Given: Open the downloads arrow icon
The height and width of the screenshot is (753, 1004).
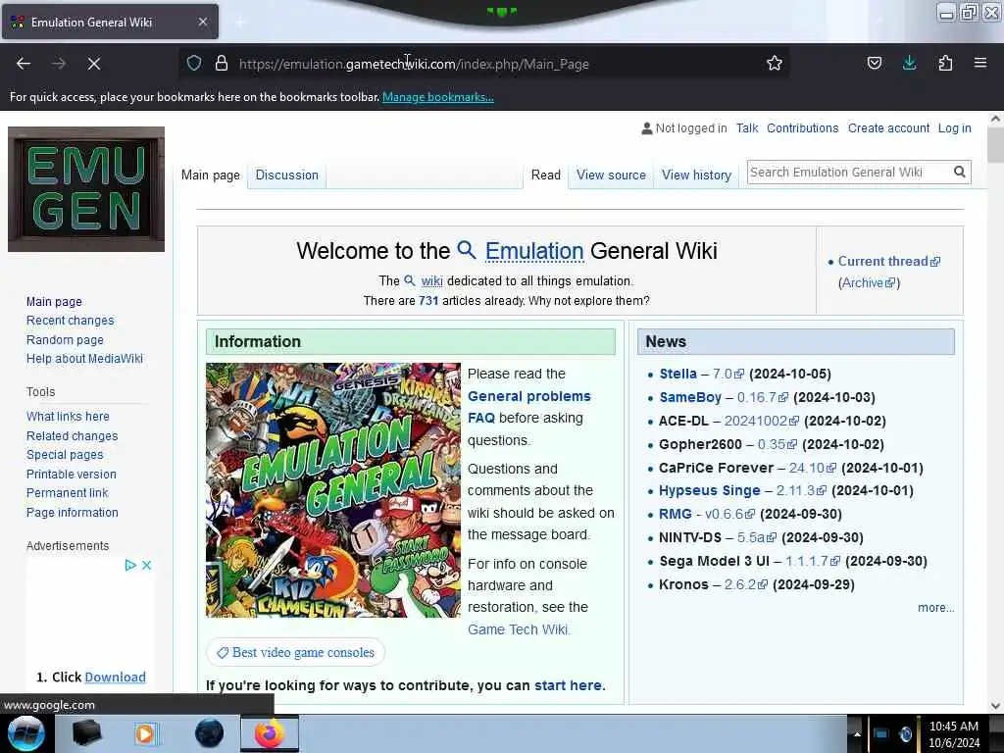Looking at the screenshot, I should pos(909,63).
